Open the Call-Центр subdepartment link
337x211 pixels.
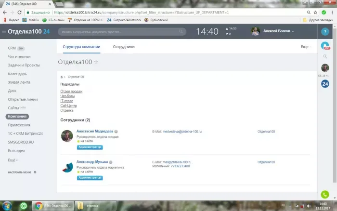point(68,105)
